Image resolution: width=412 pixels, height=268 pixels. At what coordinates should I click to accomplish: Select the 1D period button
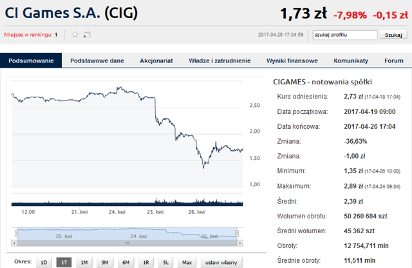(44, 262)
